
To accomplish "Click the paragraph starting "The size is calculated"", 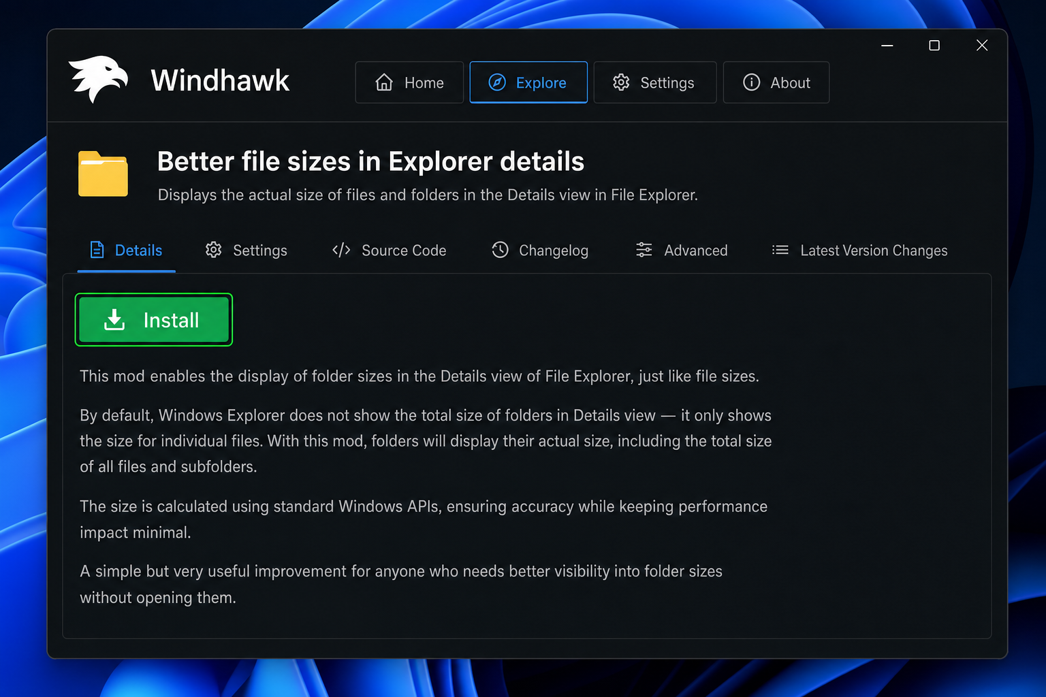I will 424,519.
